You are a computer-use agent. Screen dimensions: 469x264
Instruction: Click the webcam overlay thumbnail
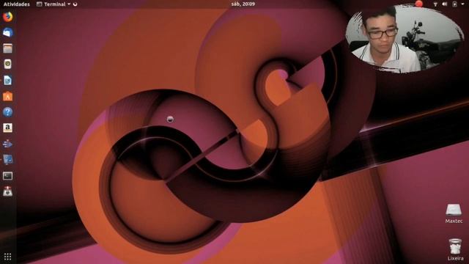click(x=405, y=39)
